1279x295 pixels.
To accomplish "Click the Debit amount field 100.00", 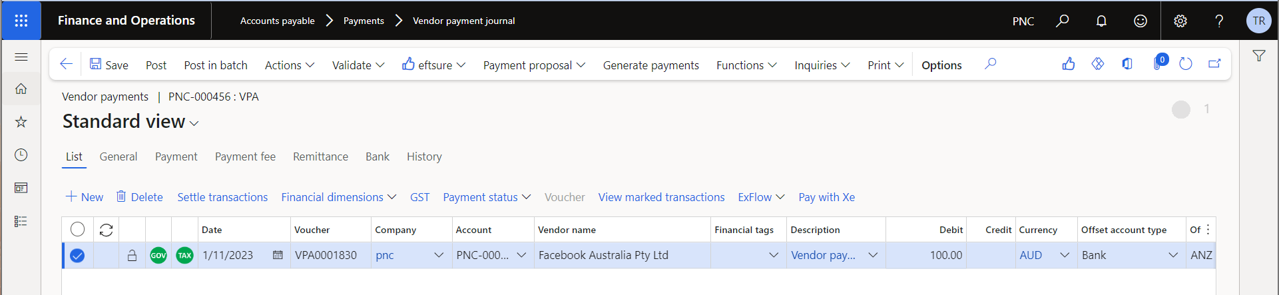I will 926,255.
